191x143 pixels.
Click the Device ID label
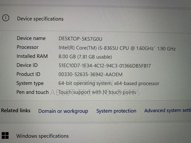click(27, 65)
